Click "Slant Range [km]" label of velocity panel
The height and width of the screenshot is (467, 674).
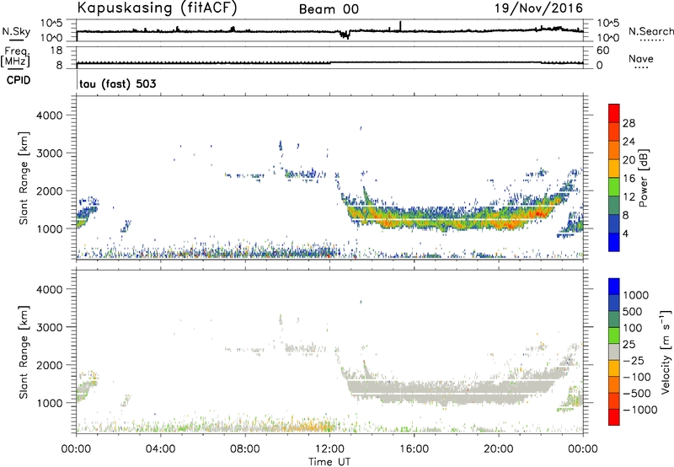coord(24,352)
